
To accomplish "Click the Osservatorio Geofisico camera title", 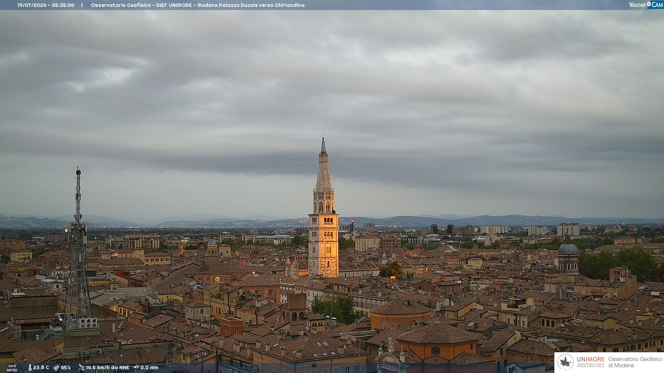I will [x=198, y=5].
